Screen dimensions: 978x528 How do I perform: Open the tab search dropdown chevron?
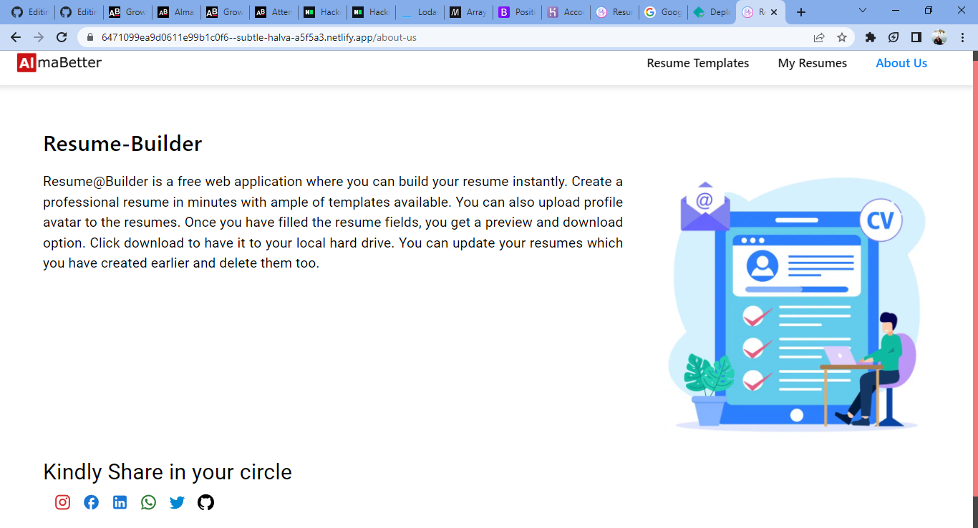tap(862, 11)
